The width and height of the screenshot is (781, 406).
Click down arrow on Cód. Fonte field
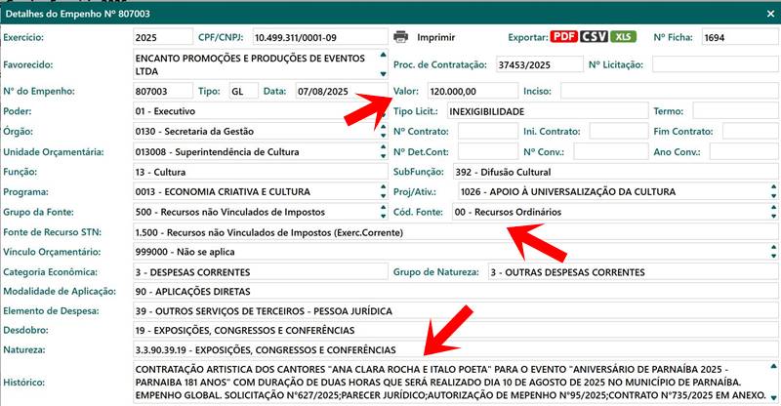771,216
